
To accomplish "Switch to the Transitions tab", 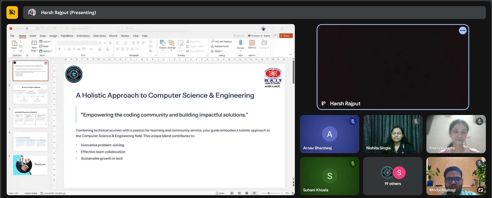I will pyautogui.click(x=67, y=36).
